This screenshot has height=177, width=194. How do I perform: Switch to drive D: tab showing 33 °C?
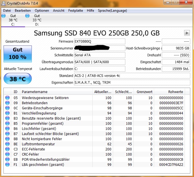(37, 20)
